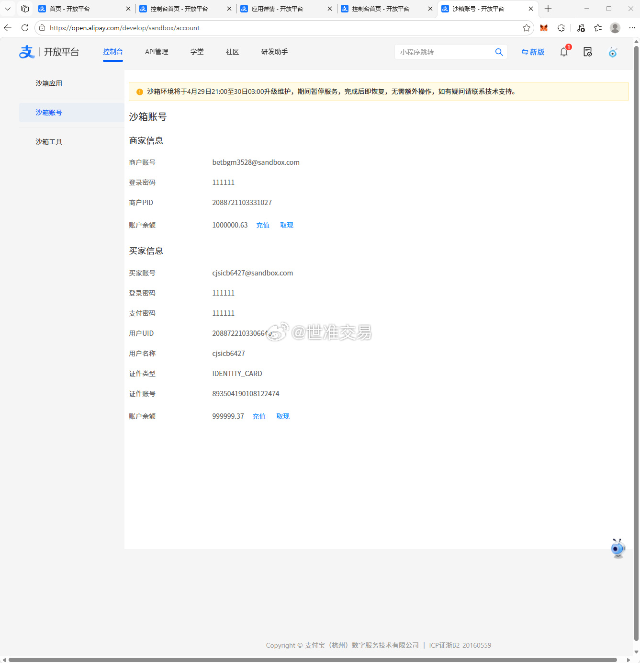Open the 研发助手 nav item
The width and height of the screenshot is (640, 663).
274,52
